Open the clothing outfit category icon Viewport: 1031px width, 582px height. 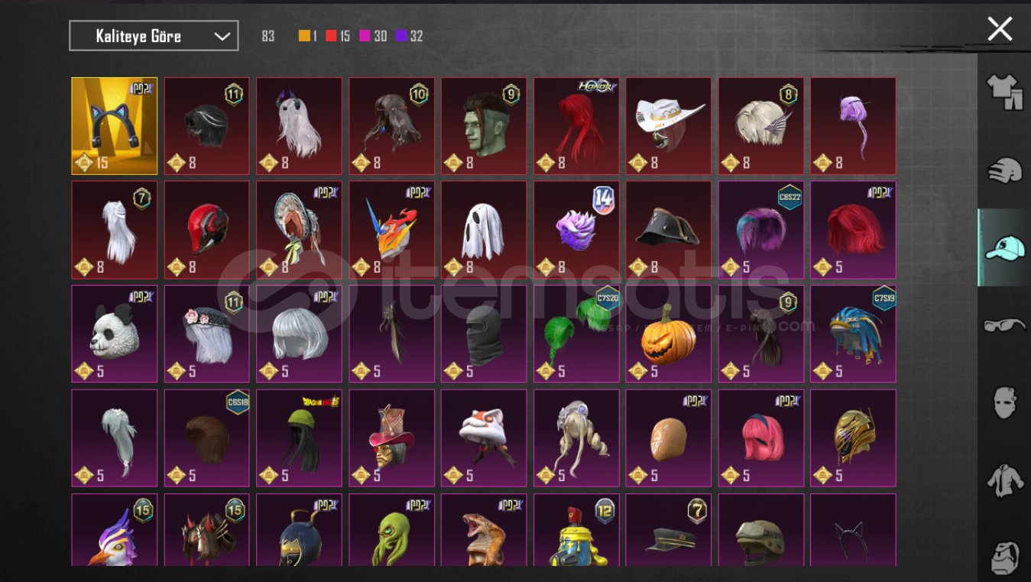[x=1004, y=92]
